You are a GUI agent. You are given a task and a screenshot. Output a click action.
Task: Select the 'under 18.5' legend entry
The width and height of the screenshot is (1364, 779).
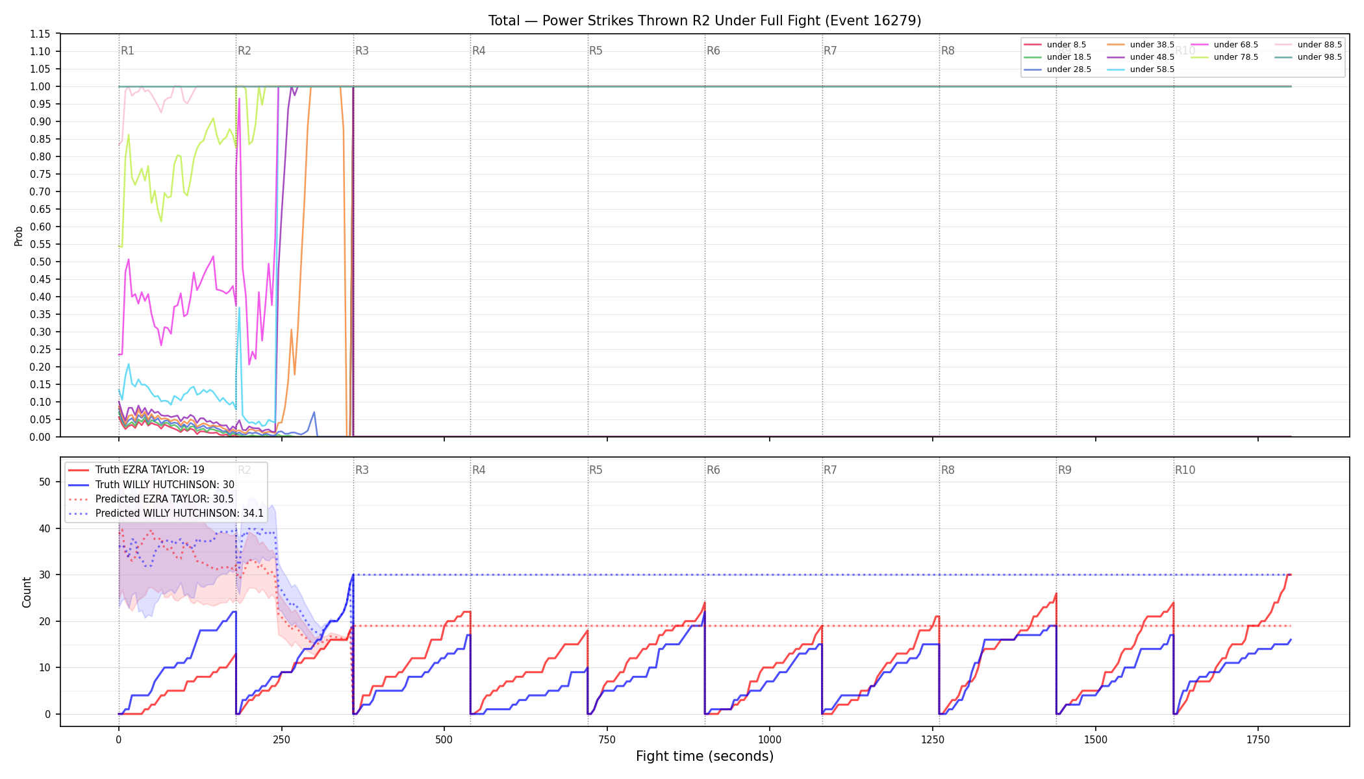1058,57
